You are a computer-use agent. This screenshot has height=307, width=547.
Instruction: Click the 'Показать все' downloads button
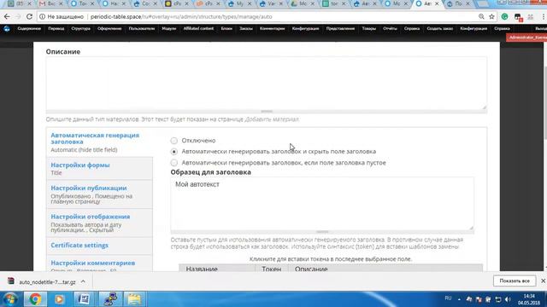coord(515,281)
